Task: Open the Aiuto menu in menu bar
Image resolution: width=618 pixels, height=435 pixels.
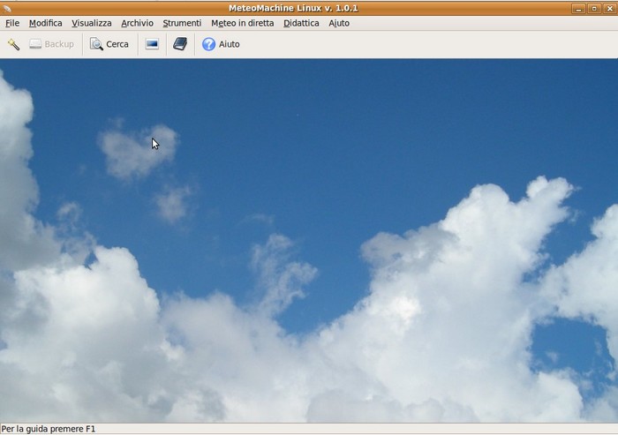Action: 339,23
